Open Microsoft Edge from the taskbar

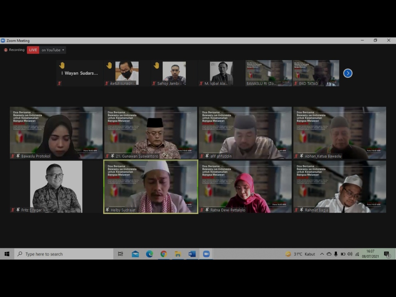[x=150, y=254]
